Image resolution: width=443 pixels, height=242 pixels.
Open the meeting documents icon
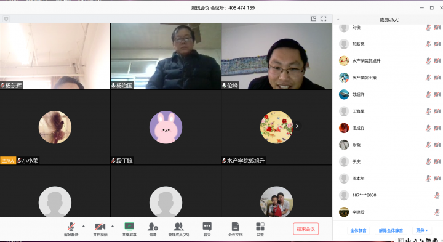pos(235,227)
